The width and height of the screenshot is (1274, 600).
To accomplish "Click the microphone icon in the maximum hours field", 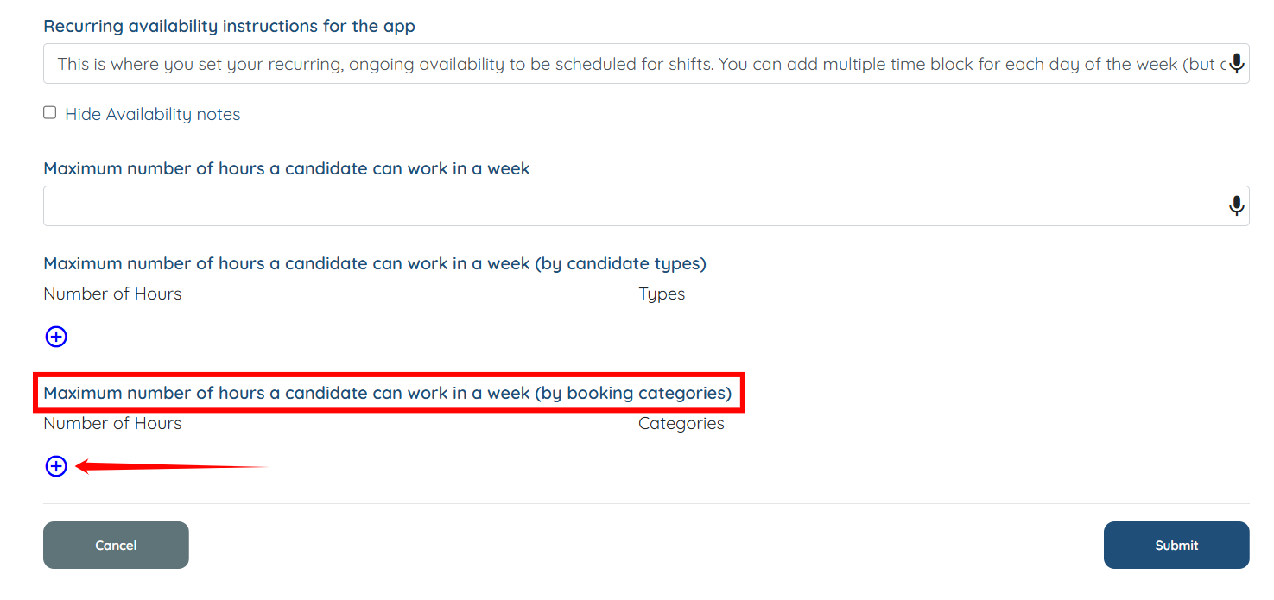I will (x=1237, y=205).
